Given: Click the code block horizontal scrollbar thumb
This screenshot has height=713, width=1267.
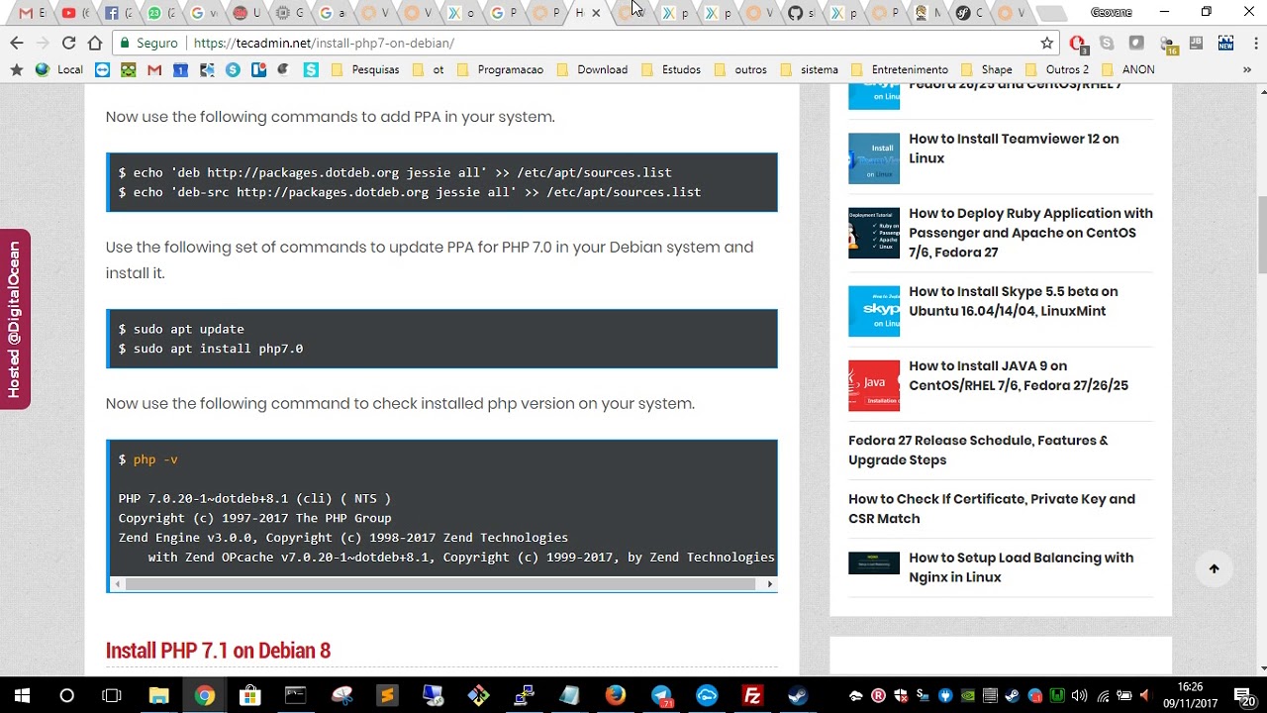Looking at the screenshot, I should [440, 584].
